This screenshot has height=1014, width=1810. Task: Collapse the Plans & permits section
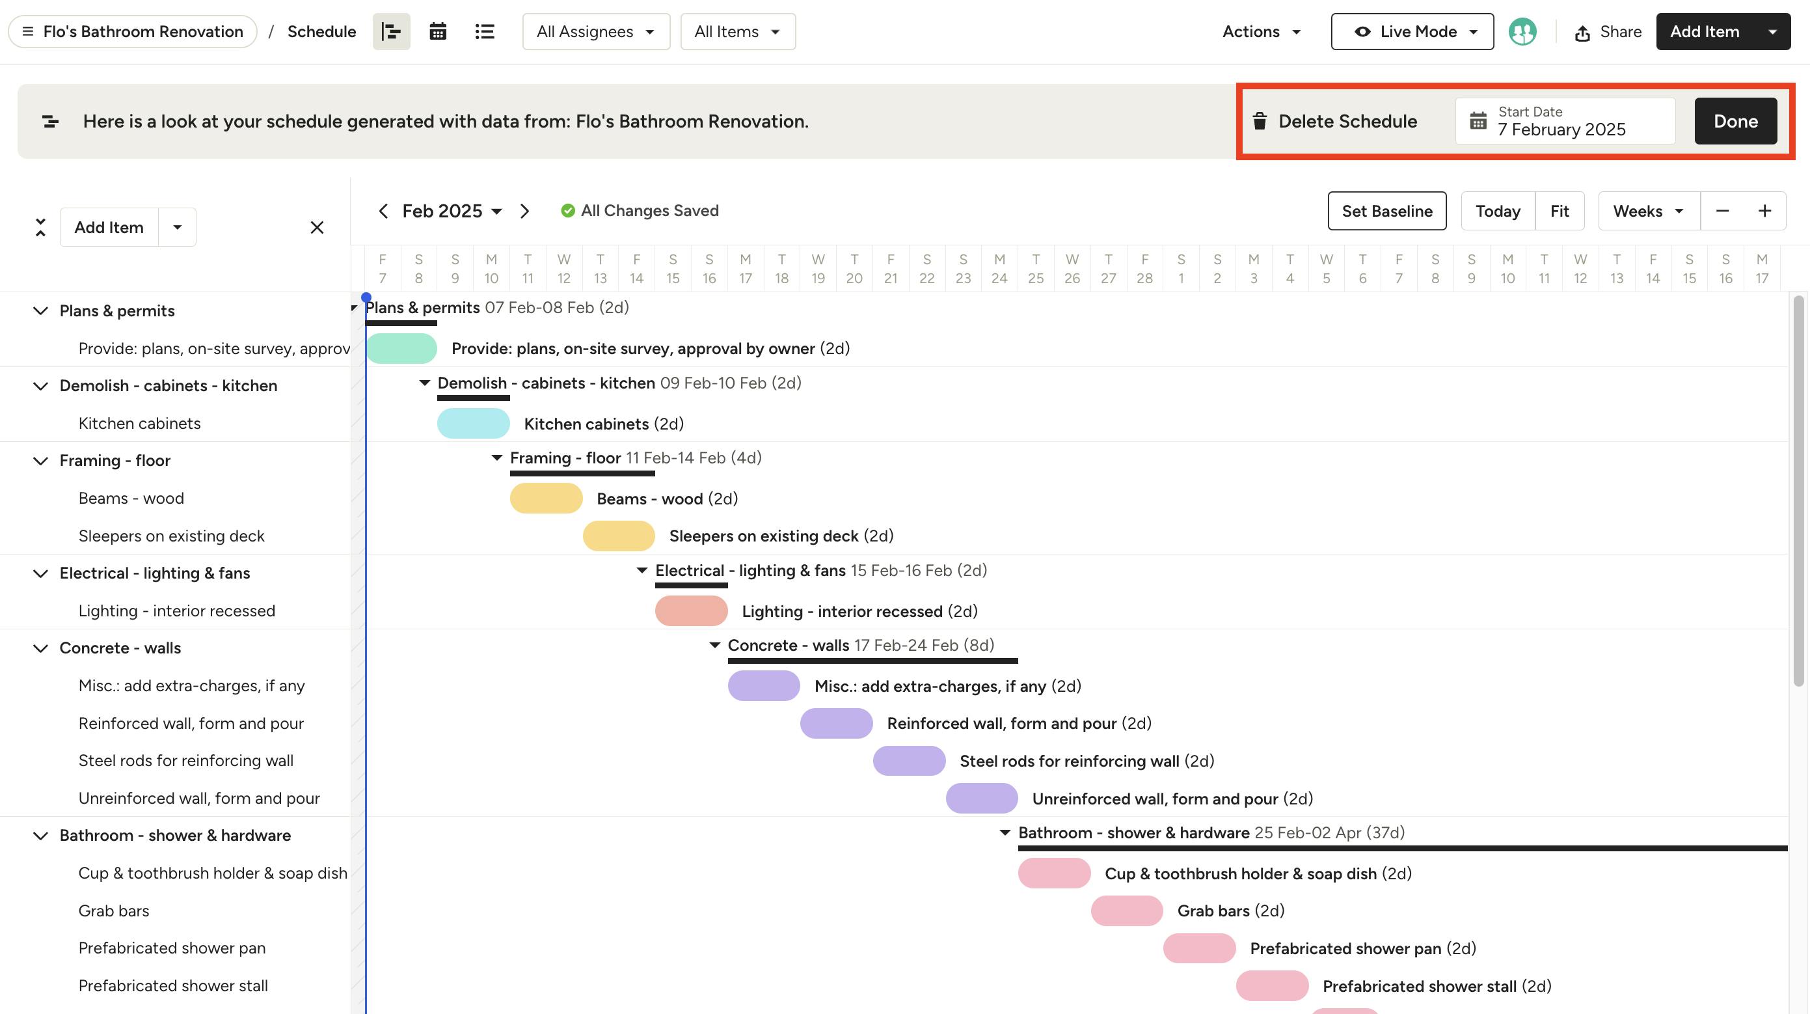click(40, 310)
